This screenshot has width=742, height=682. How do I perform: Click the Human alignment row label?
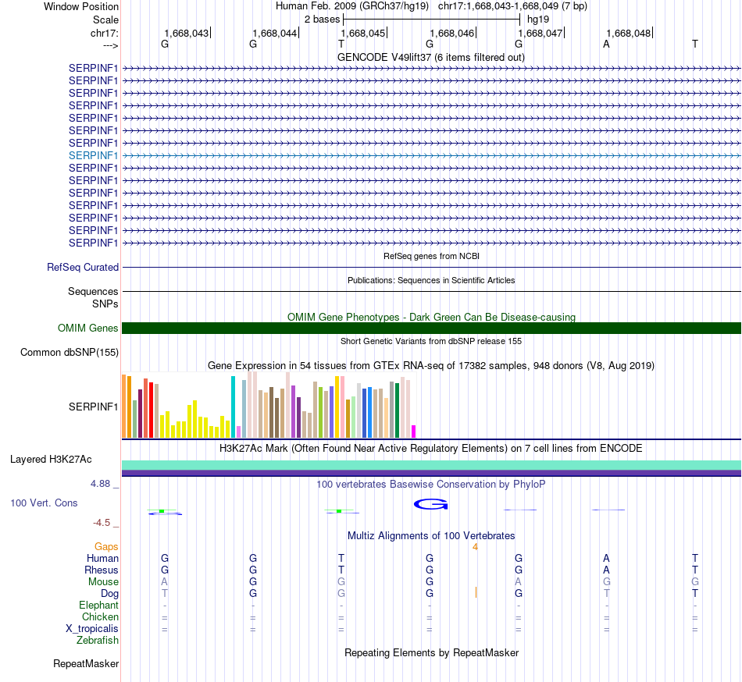pos(102,558)
